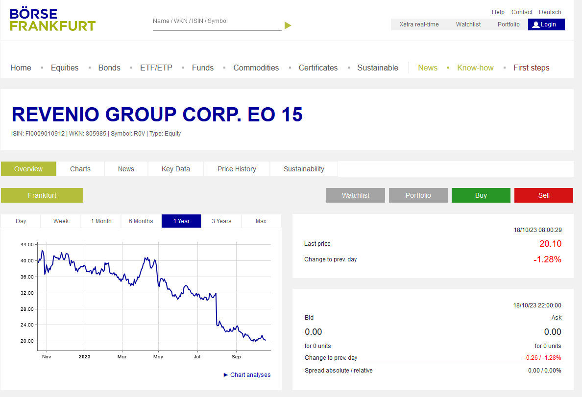Switch to the Charts tab
The image size is (582, 397).
pos(80,169)
